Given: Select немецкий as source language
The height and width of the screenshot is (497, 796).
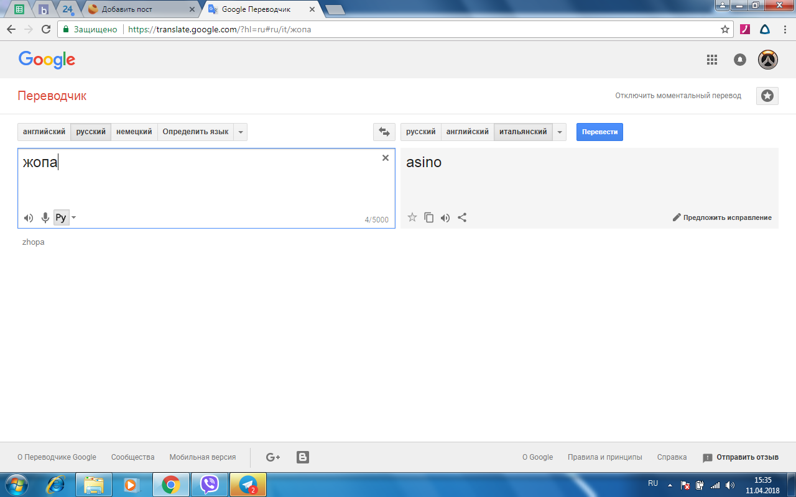Looking at the screenshot, I should pos(134,132).
